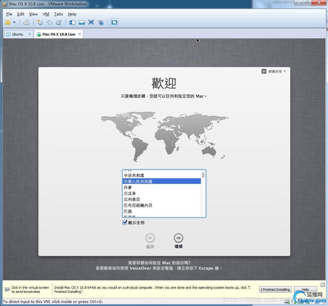
Task: Close the Mac OS X 10.8 Lion tab
Action: pyautogui.click(x=80, y=34)
